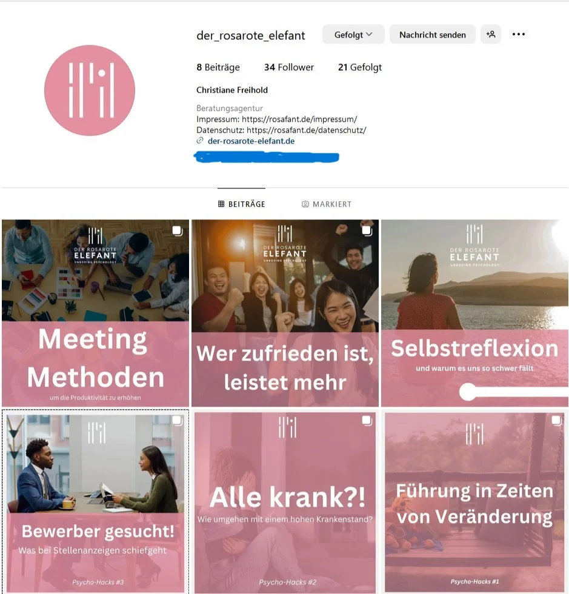569x594 pixels.
Task: Open the Führung in Zeiten von Veränderung post
Action: pyautogui.click(x=474, y=502)
